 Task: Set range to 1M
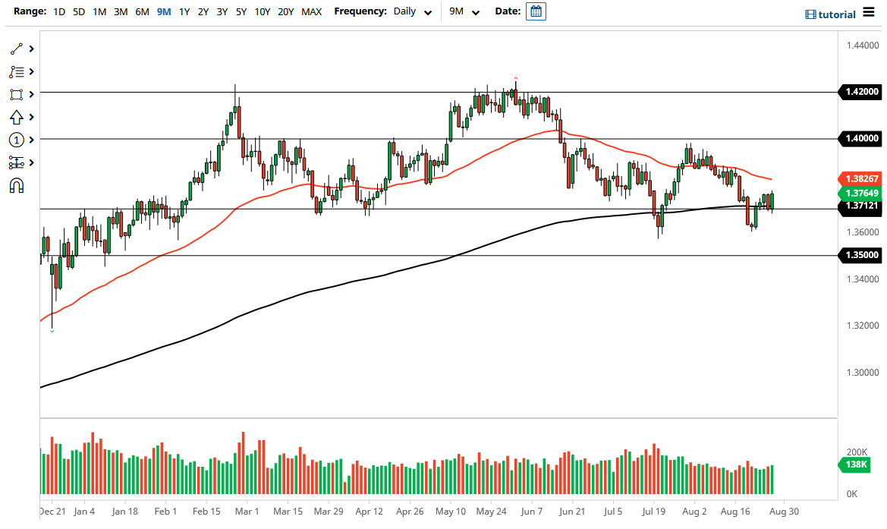pos(99,11)
